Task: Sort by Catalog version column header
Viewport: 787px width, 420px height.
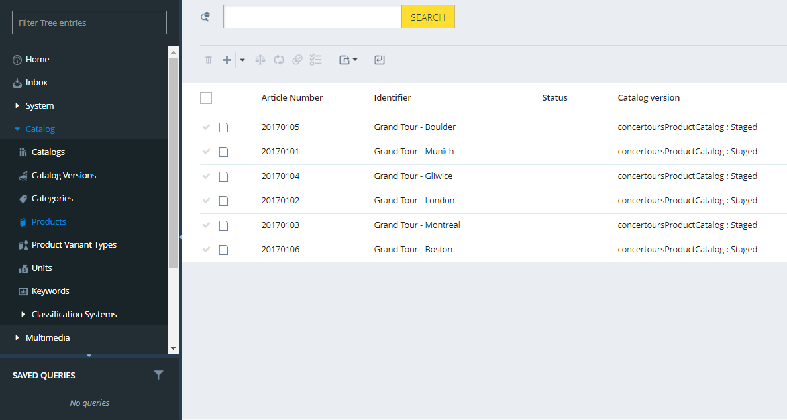Action: pos(649,98)
